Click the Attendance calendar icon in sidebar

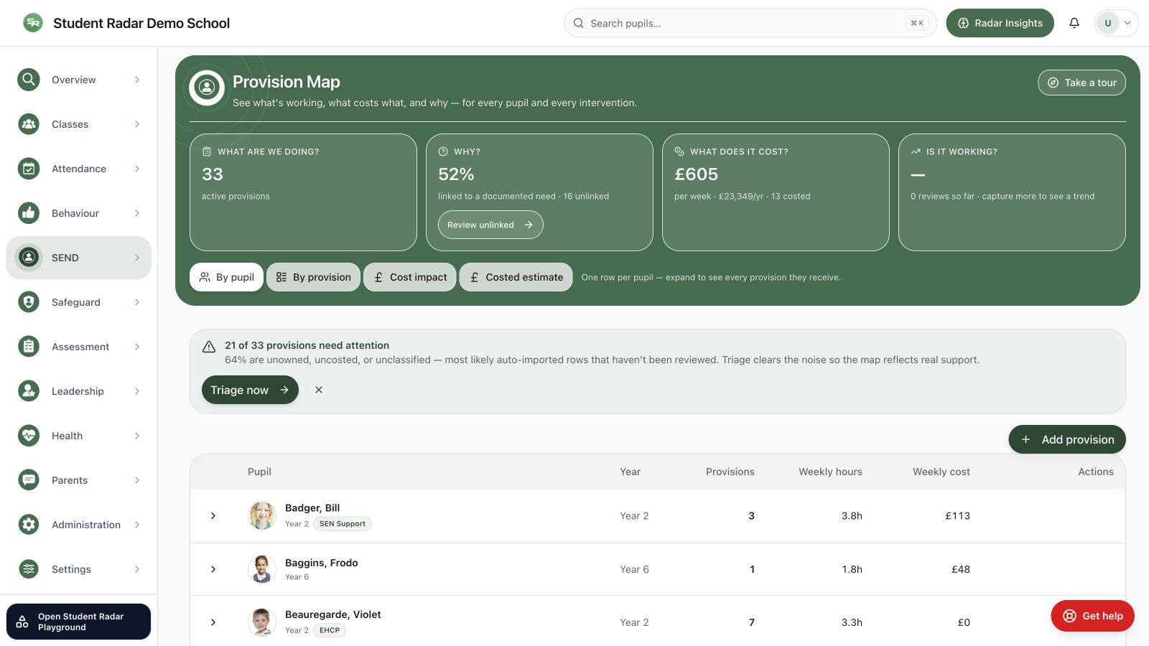(29, 169)
